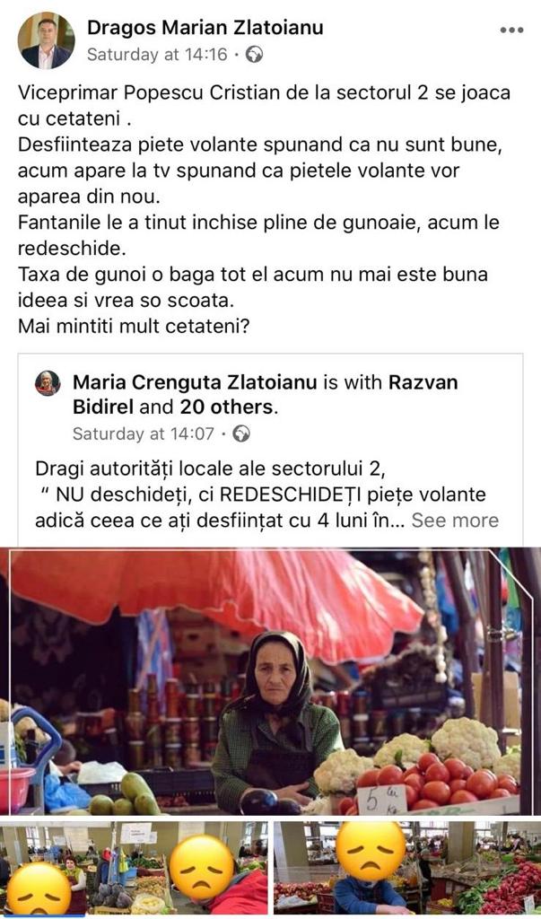Viewport: 541px width, 919px height.
Task: Open the tagged Razvan Bidirel profile
Action: [266, 395]
